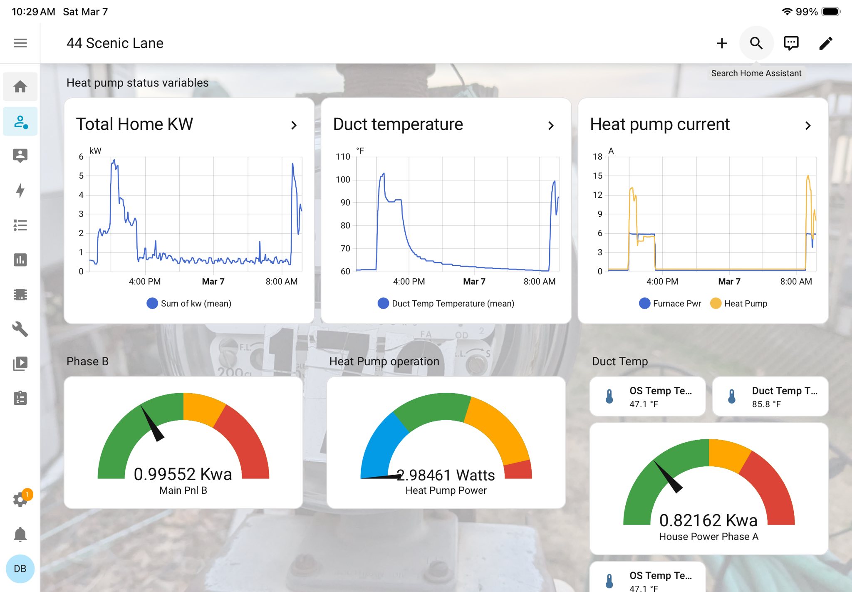Viewport: 852px width, 592px height.
Task: Open the OS Temp 47.1 °F tile below Duct Temp heading
Action: pyautogui.click(x=647, y=396)
